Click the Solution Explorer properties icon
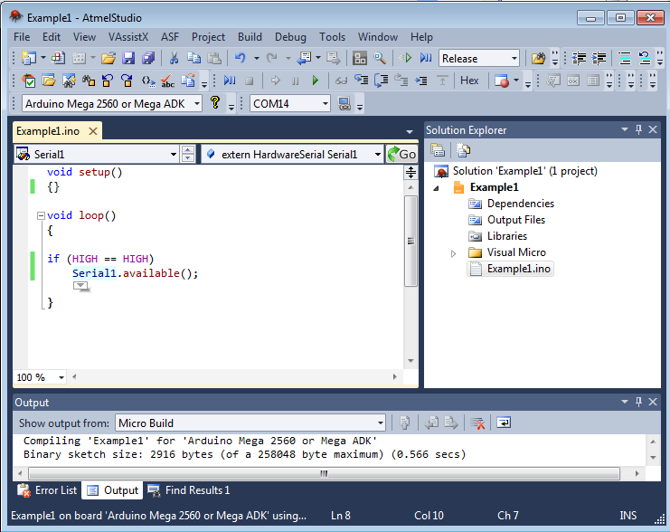670x532 pixels. tap(438, 150)
